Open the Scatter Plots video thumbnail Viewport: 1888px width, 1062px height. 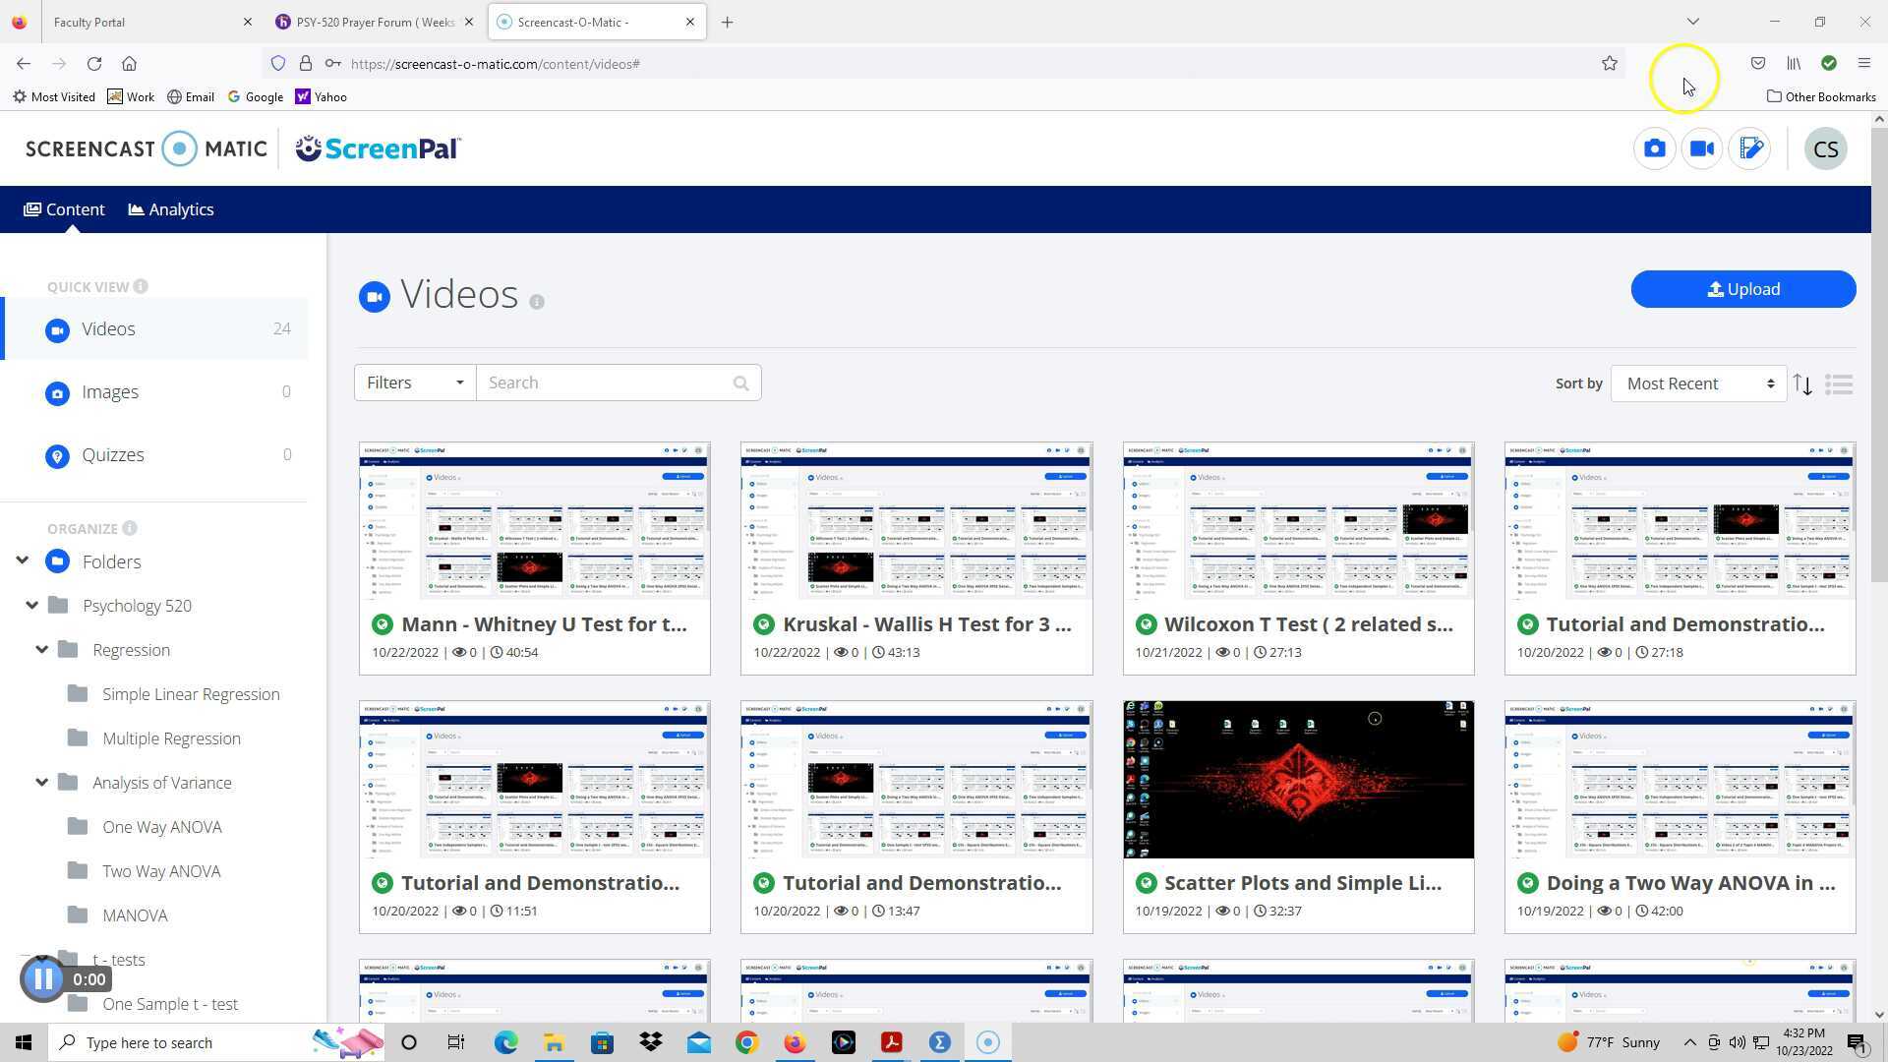pyautogui.click(x=1298, y=780)
